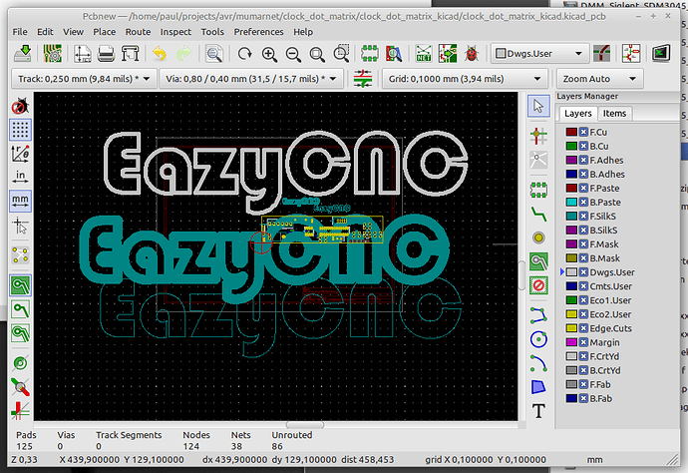Select the Draw polygon tool
The image size is (688, 473).
[538, 387]
